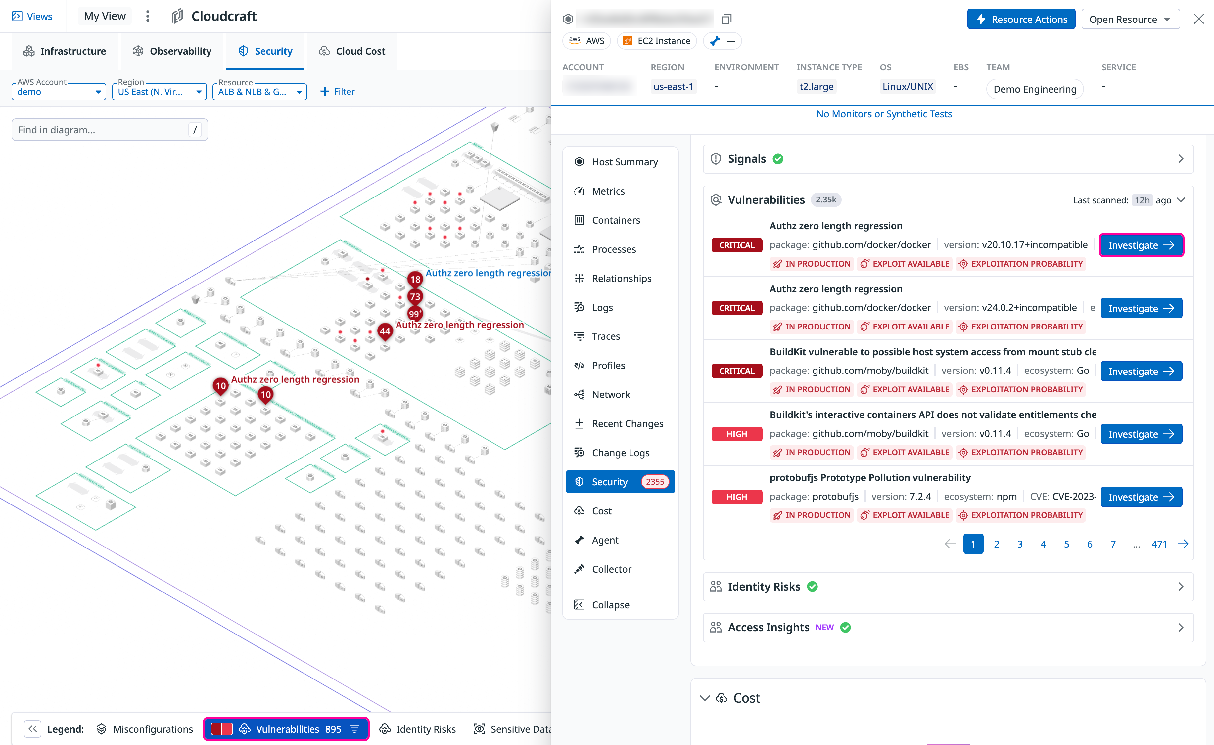Focus the Find in diagram field

[x=110, y=130]
